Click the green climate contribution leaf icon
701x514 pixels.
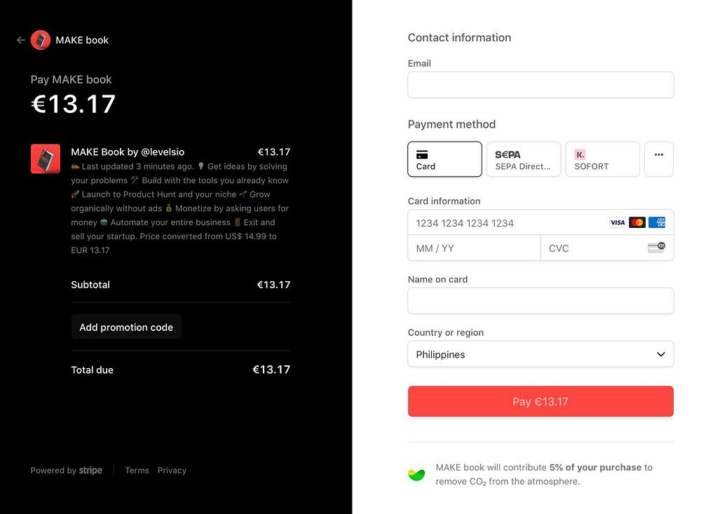(x=416, y=475)
